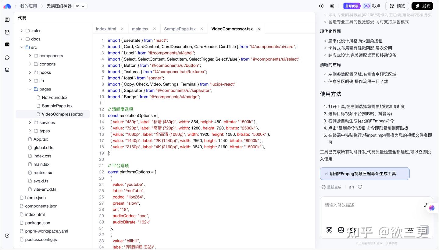
Task: Open the document panel icon in sidebar
Action: (x=7, y=32)
